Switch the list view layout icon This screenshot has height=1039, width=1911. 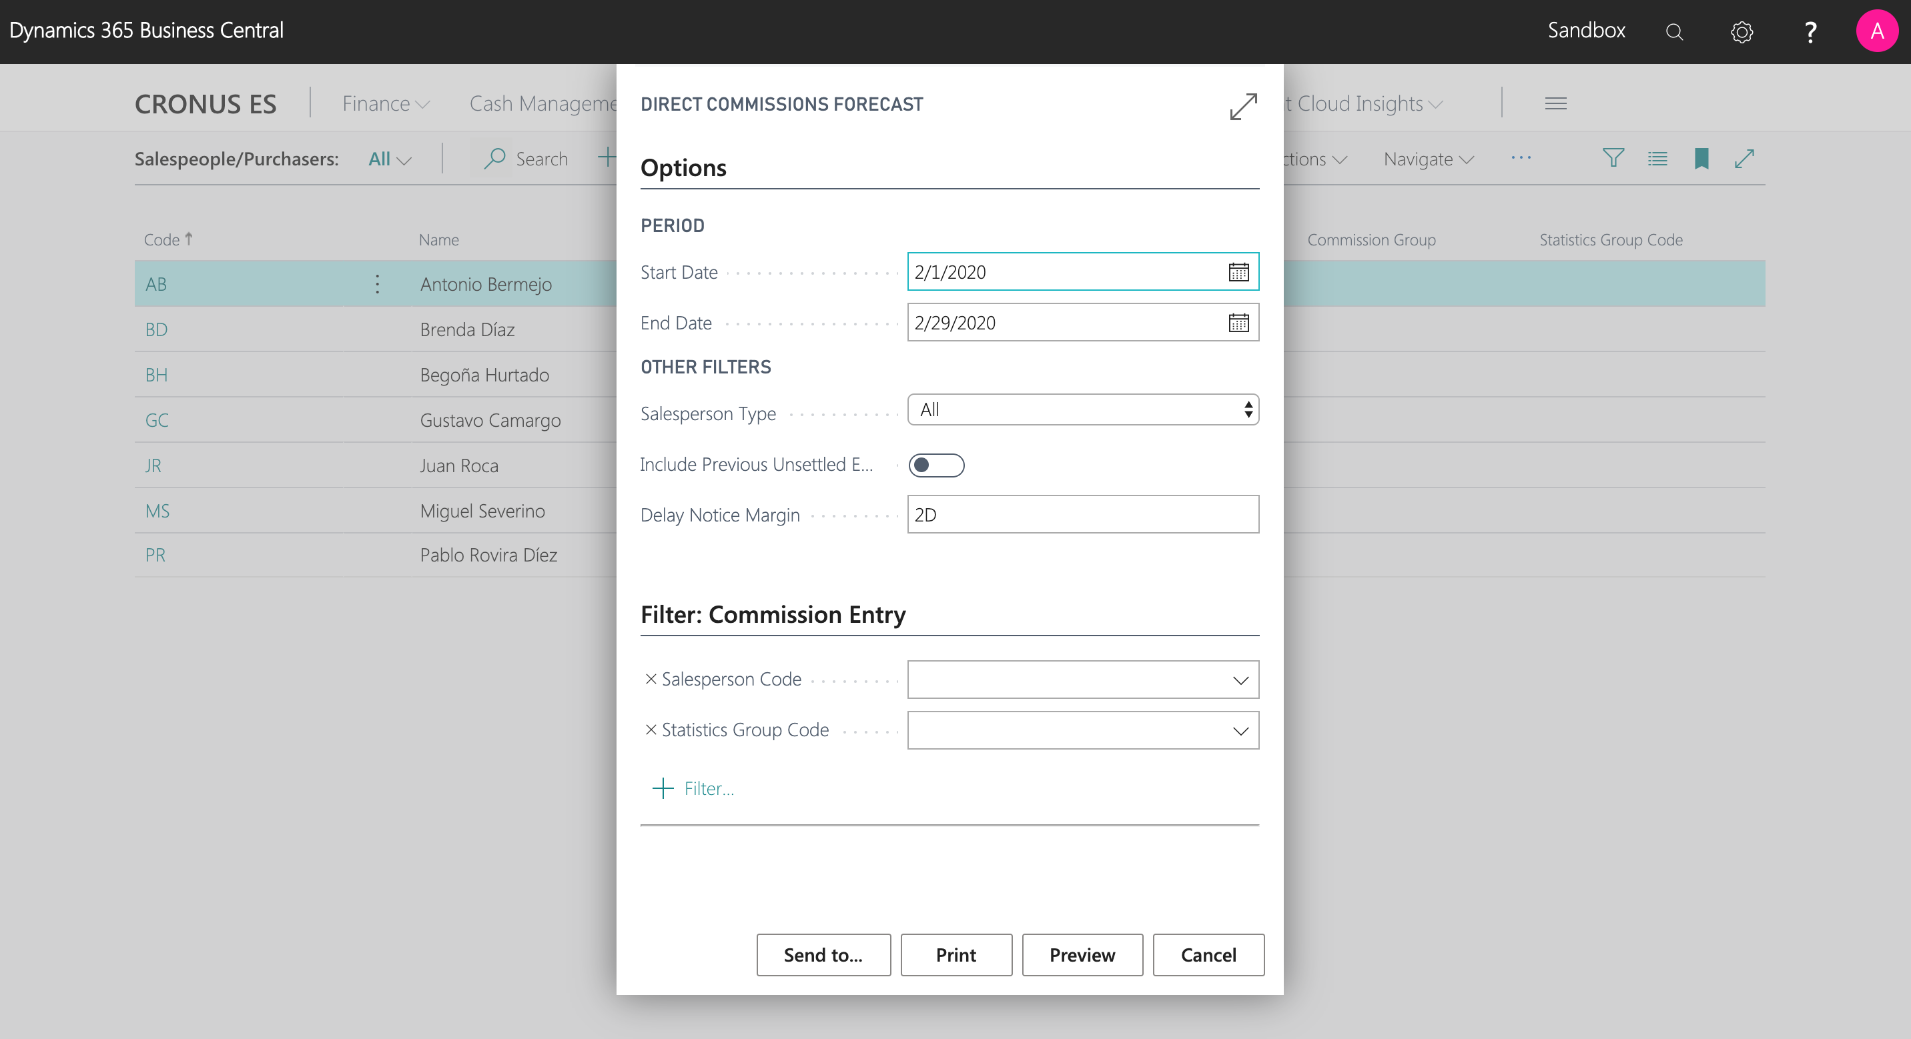pos(1657,158)
